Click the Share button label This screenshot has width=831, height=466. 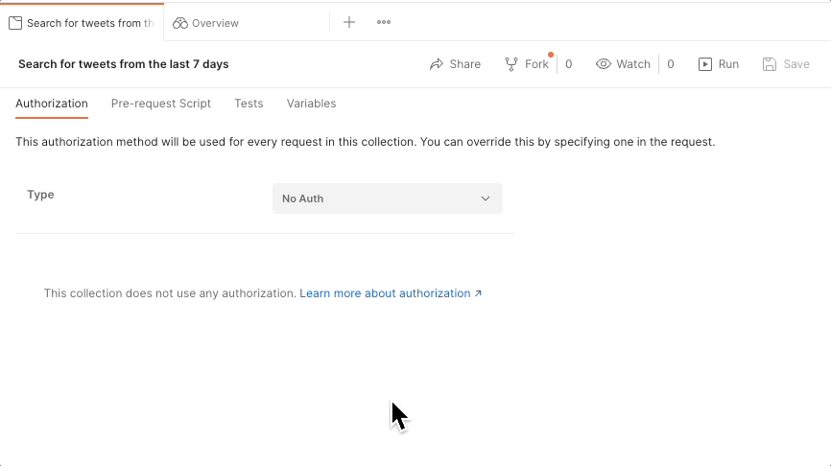(x=464, y=64)
